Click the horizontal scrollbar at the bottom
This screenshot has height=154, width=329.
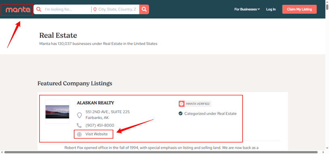(161, 152)
